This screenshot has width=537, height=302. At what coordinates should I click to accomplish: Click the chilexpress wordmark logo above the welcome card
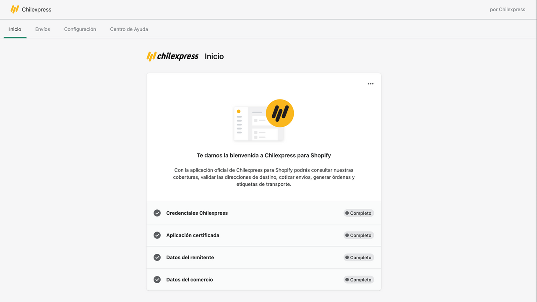coord(172,56)
